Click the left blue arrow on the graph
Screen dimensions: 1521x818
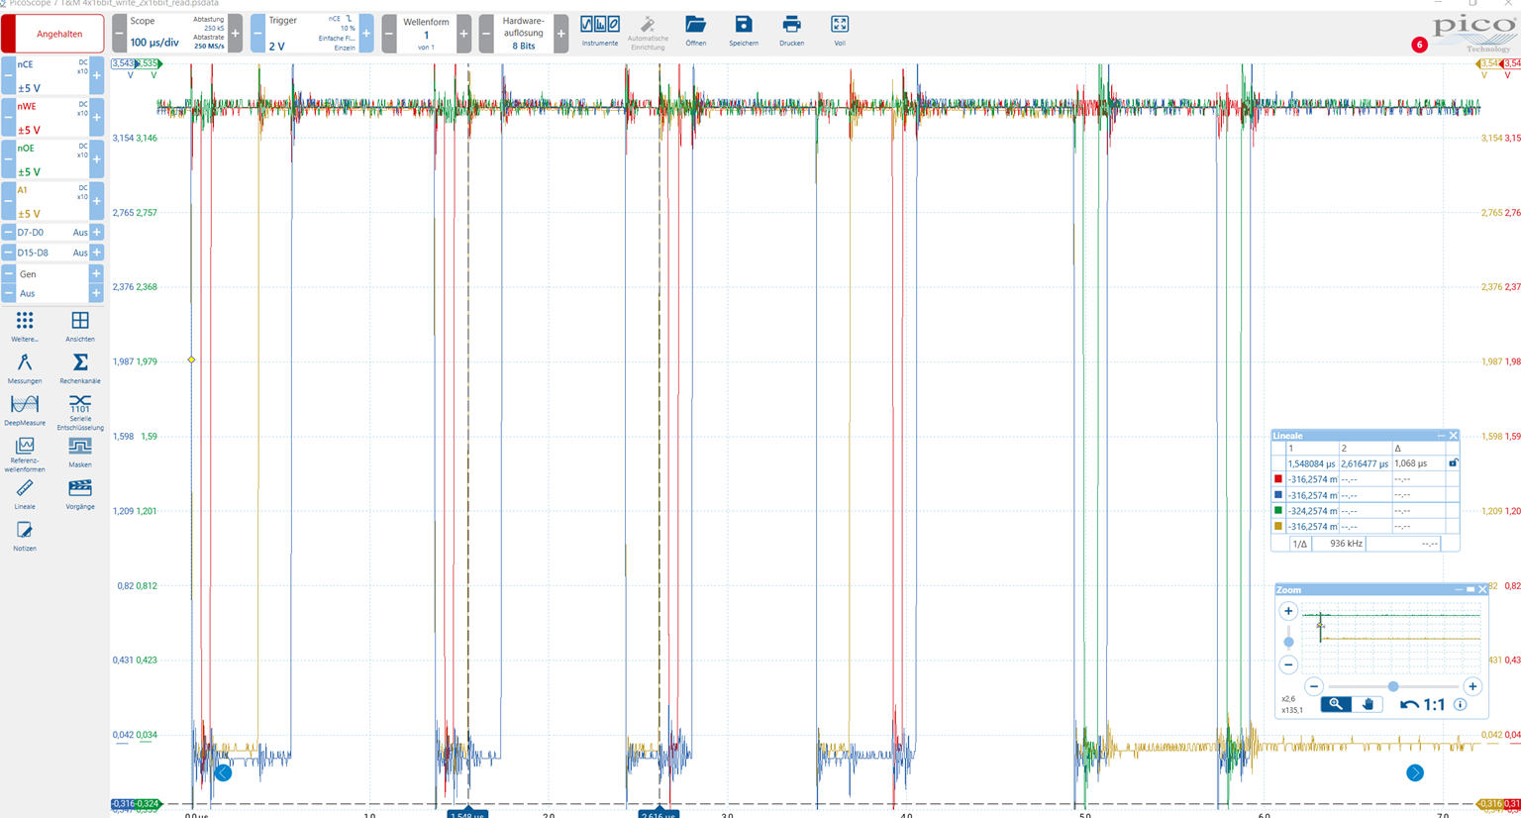pyautogui.click(x=223, y=772)
